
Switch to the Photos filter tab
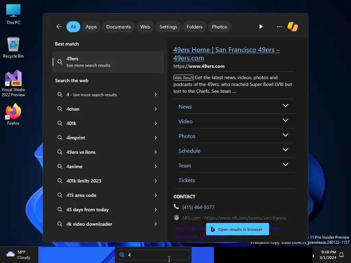pos(219,27)
